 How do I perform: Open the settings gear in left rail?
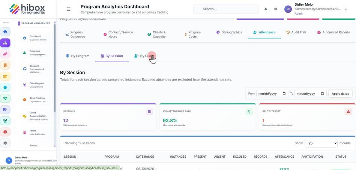[5, 143]
